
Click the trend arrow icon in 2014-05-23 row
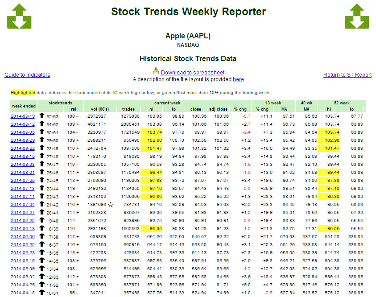point(42,252)
